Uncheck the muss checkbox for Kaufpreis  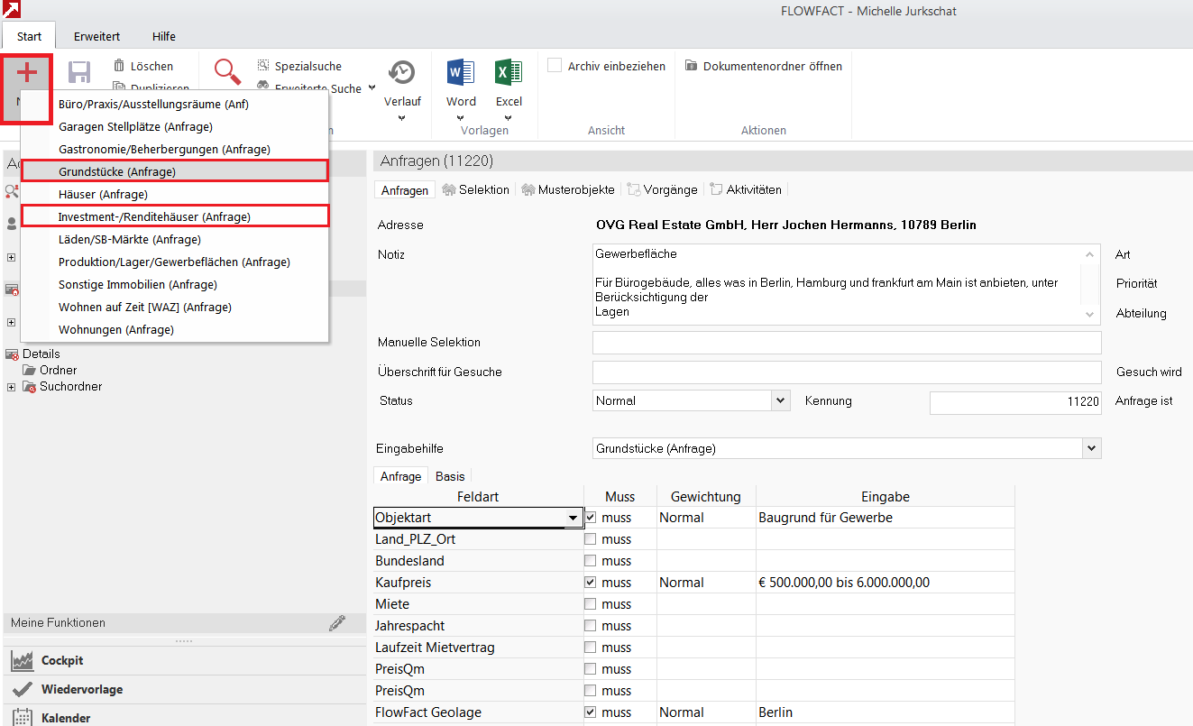(x=591, y=583)
